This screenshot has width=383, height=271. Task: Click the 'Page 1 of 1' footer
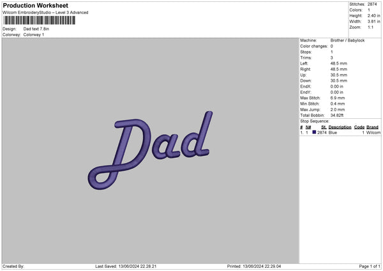click(370, 267)
